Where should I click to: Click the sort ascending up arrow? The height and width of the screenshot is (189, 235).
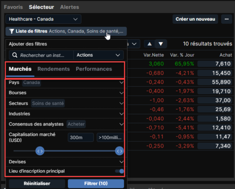149,44
